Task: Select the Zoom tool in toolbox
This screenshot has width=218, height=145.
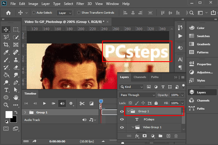Action: pos(6,105)
